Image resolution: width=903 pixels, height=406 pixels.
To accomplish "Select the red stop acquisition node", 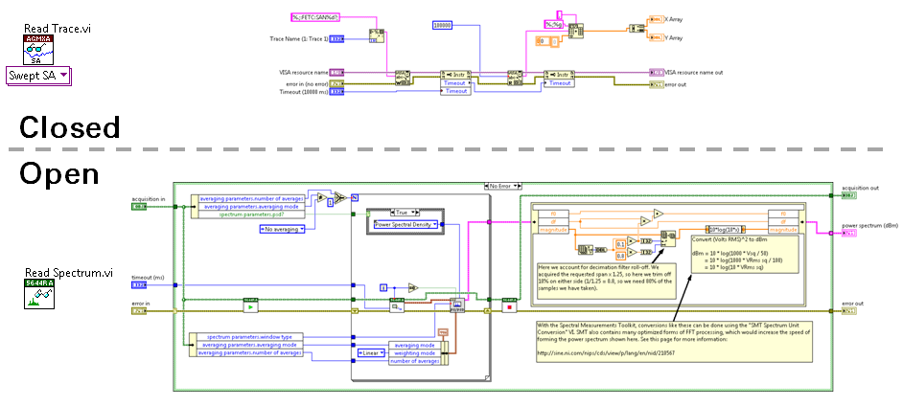I will [510, 308].
